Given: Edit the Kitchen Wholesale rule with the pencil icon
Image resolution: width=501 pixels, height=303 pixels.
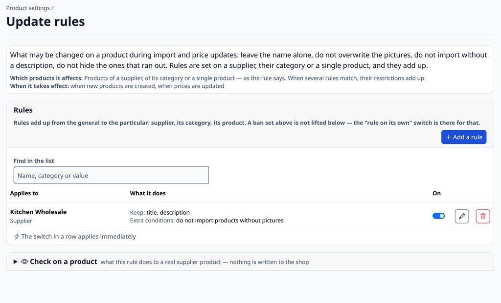Looking at the screenshot, I should click(462, 216).
